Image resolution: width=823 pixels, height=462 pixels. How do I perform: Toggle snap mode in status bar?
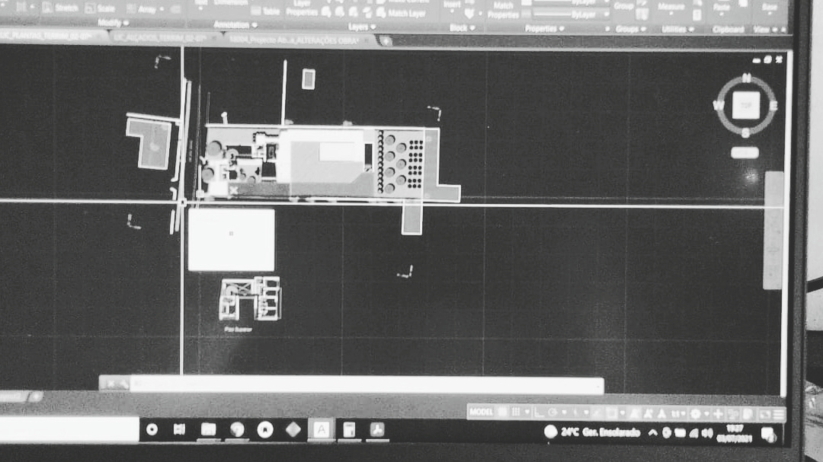516,413
